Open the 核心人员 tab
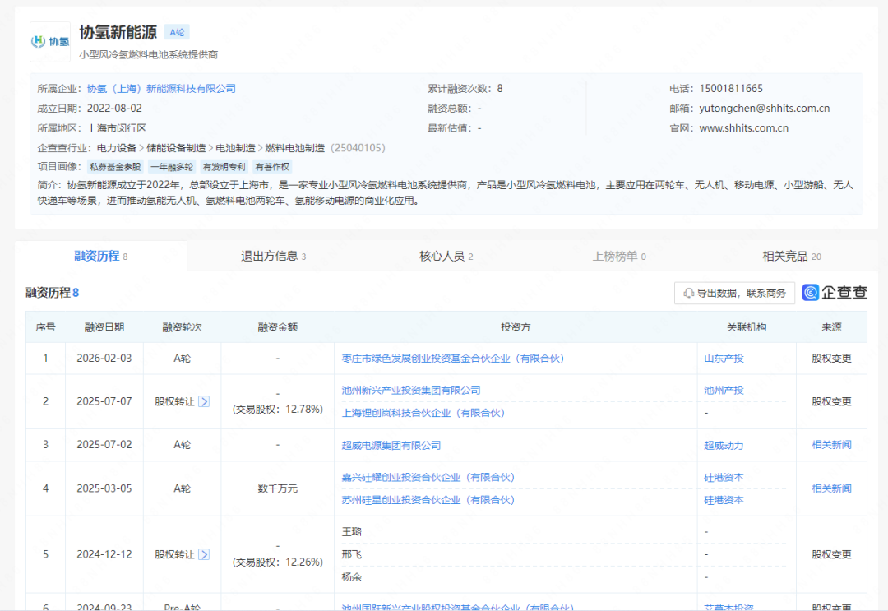Viewport: 888px width, 611px height. pyautogui.click(x=442, y=256)
